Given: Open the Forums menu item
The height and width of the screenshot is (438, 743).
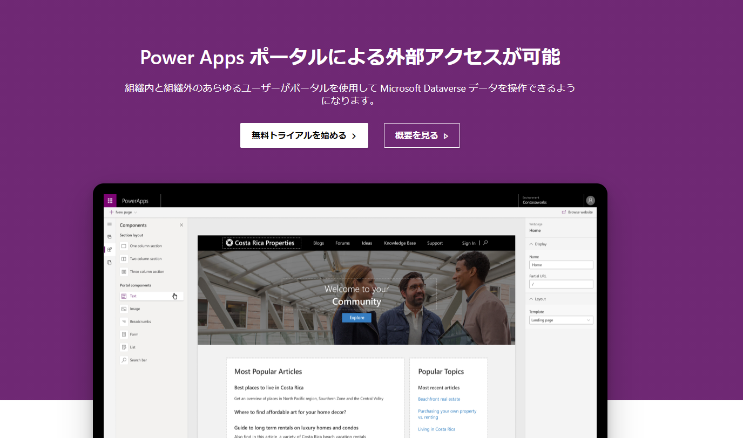Looking at the screenshot, I should (x=342, y=243).
